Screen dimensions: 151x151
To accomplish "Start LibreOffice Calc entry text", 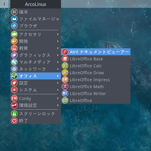I will (86, 66).
